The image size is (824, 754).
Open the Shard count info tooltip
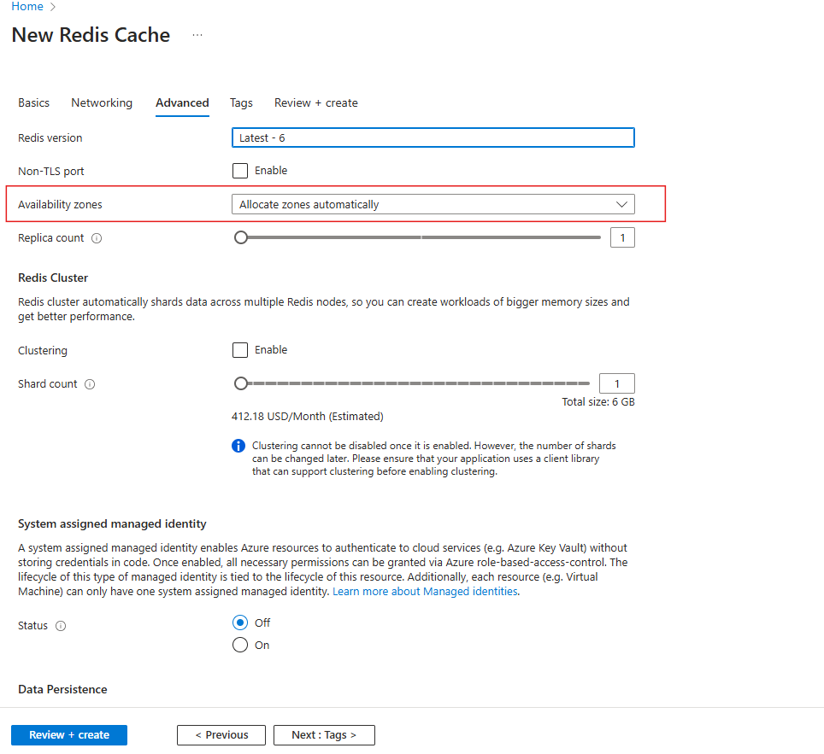tap(90, 383)
